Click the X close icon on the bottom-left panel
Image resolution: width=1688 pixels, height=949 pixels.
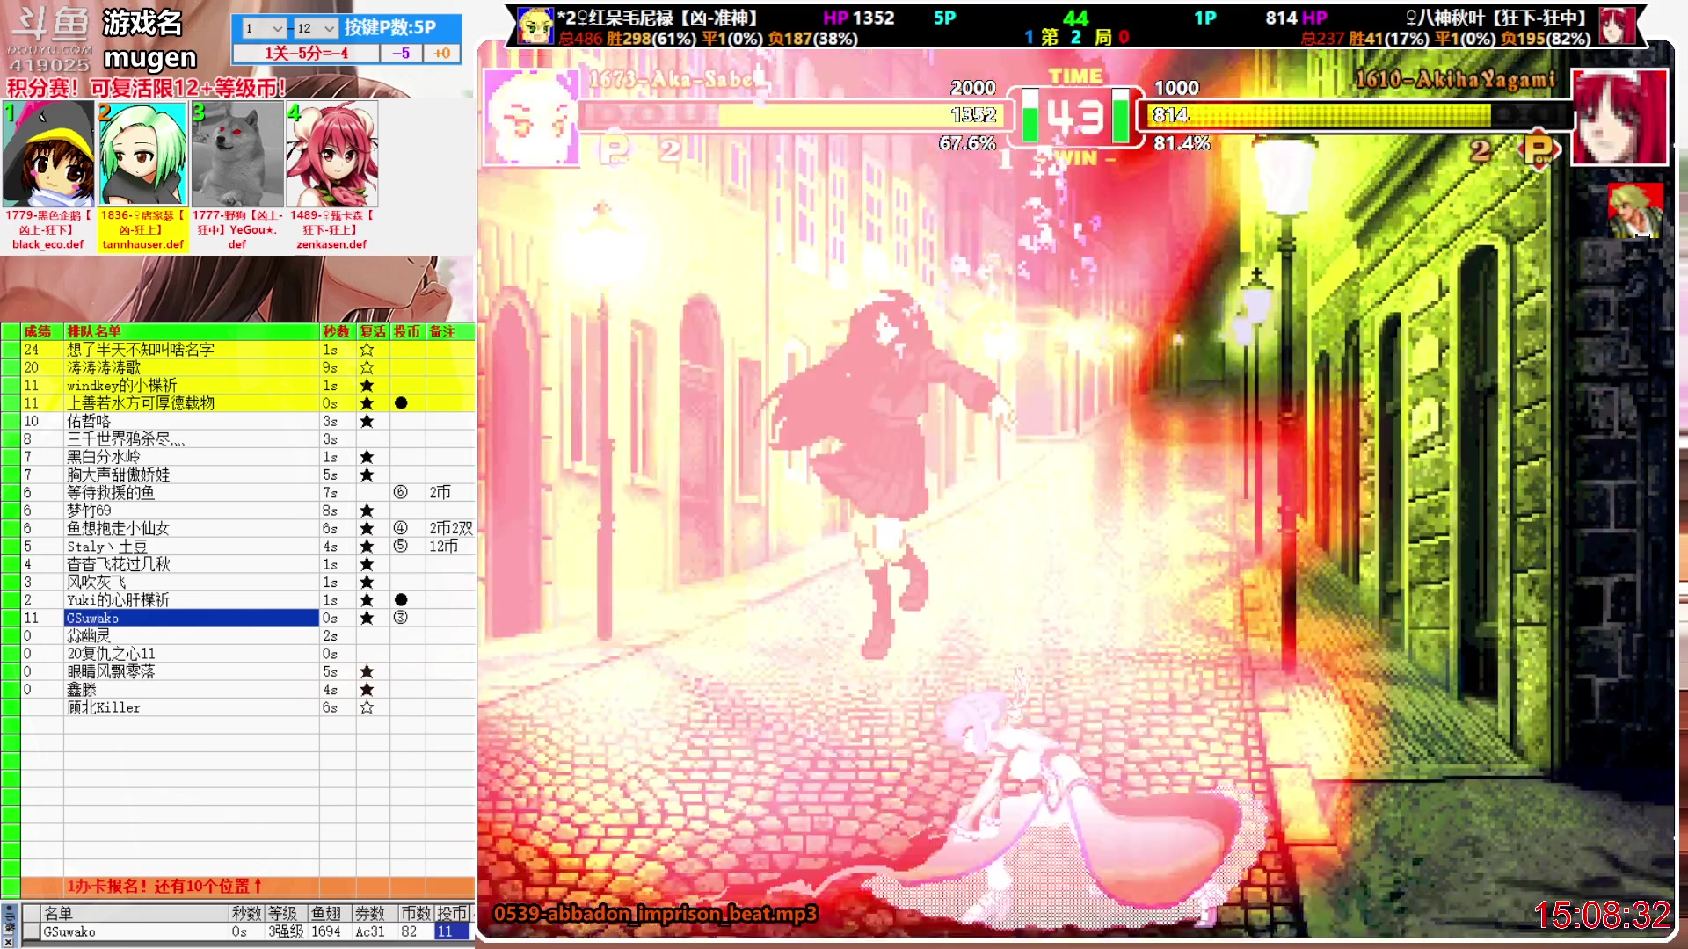[8, 941]
